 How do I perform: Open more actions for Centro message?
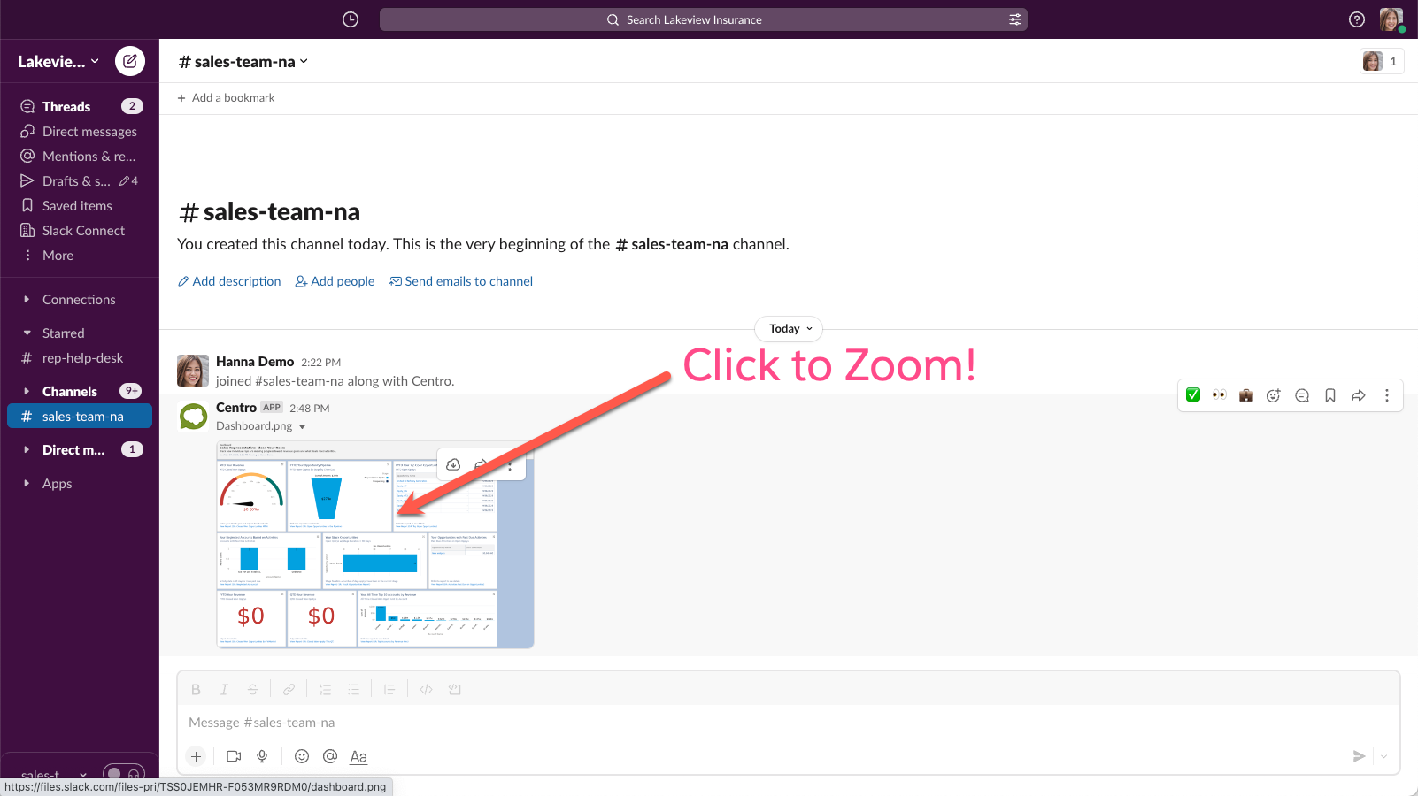point(1387,395)
